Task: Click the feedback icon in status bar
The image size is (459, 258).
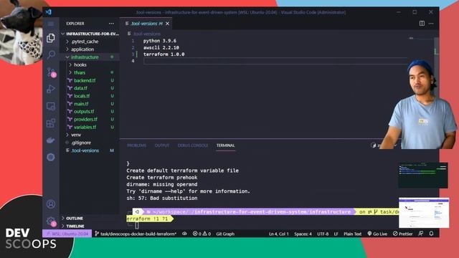Action: 421,234
